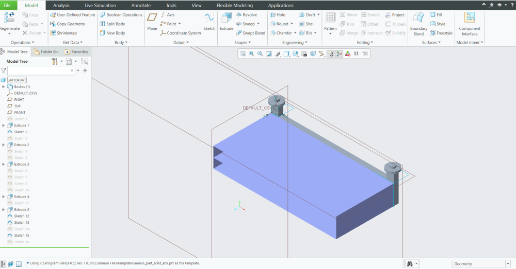
Task: Expand Extrude 5 in the model tree
Action: coord(4,209)
